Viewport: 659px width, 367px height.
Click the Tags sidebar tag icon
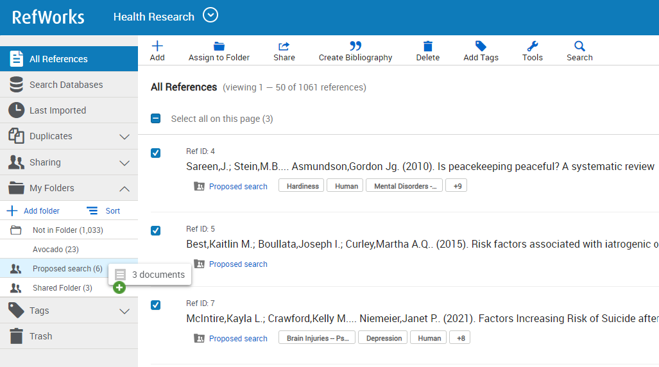click(x=17, y=311)
